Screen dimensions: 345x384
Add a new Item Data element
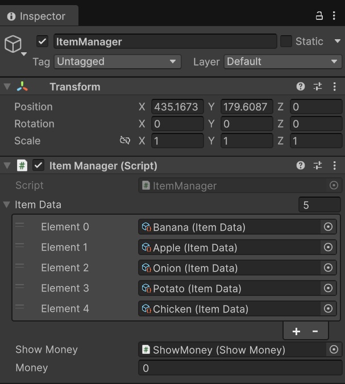(296, 331)
